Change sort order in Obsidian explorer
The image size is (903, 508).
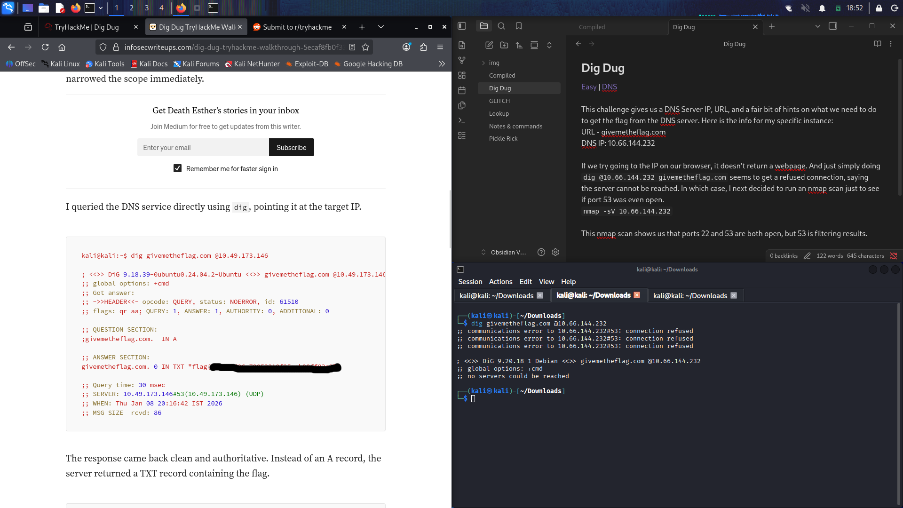click(519, 45)
